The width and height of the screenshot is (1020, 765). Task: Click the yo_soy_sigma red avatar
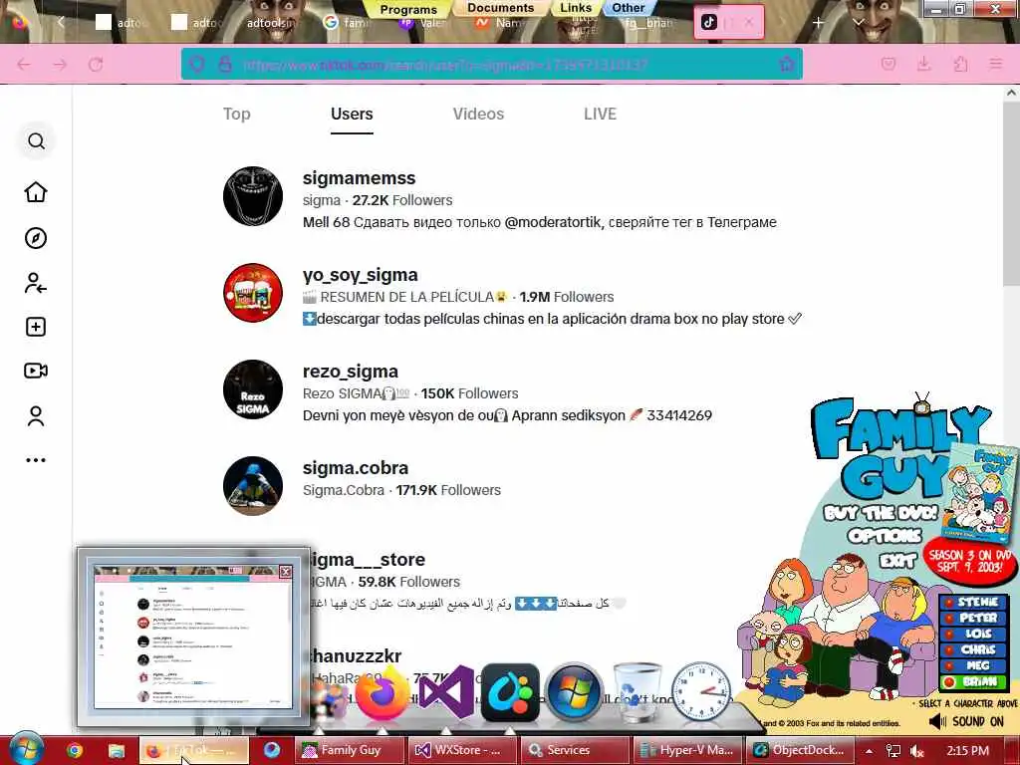(253, 293)
